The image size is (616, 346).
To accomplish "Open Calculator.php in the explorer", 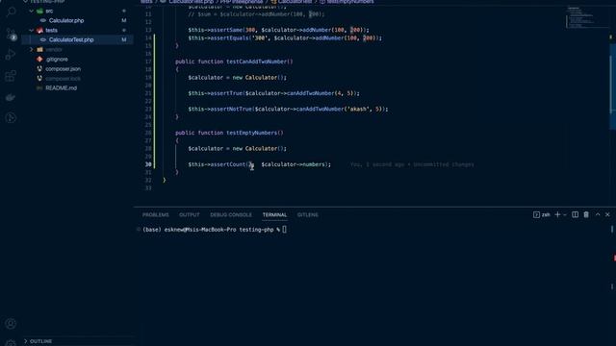I will (x=66, y=20).
